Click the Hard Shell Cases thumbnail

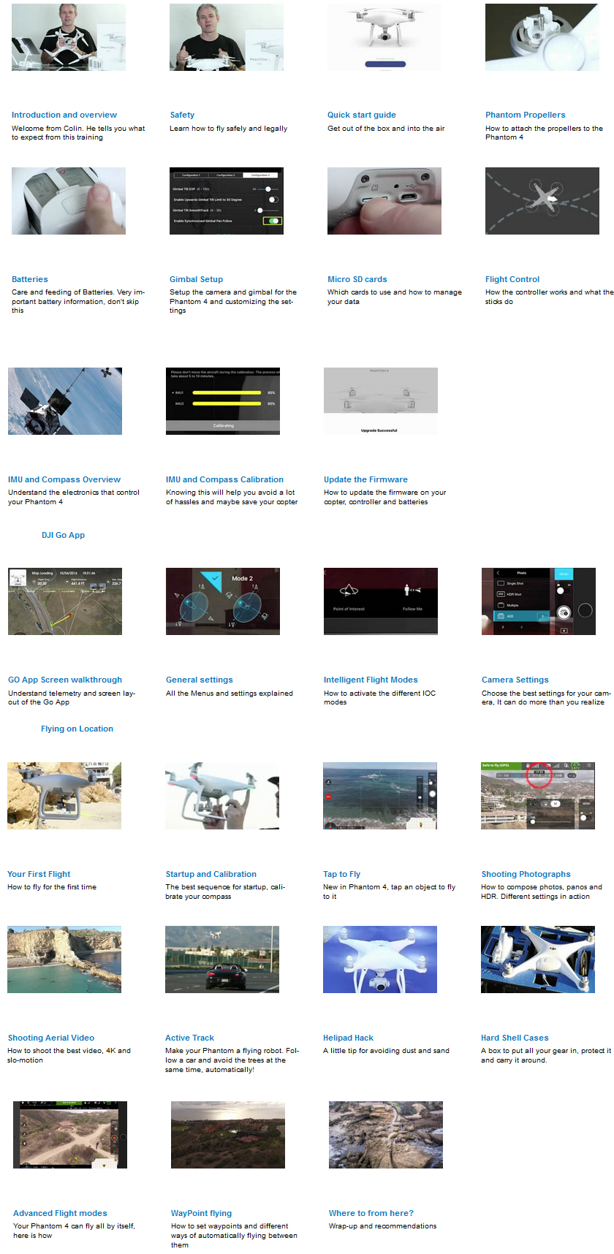coord(538,959)
